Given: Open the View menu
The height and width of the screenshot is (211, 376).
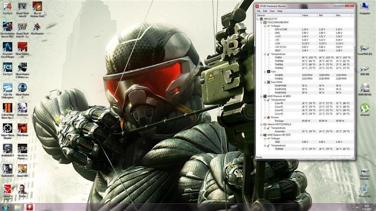Looking at the screenshot, I should coord(272,11).
